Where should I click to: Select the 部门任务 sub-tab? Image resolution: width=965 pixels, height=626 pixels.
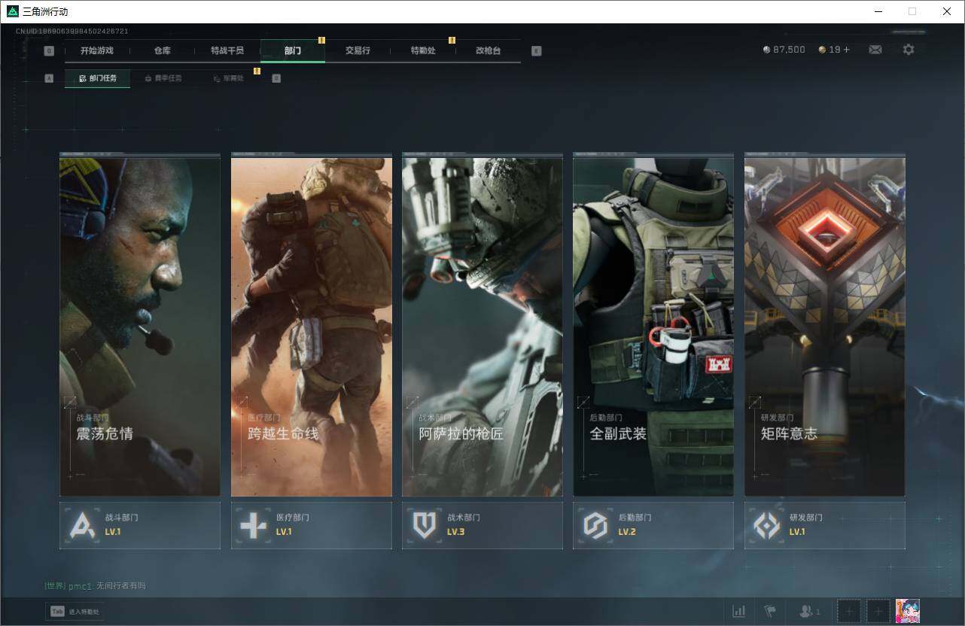(x=98, y=78)
